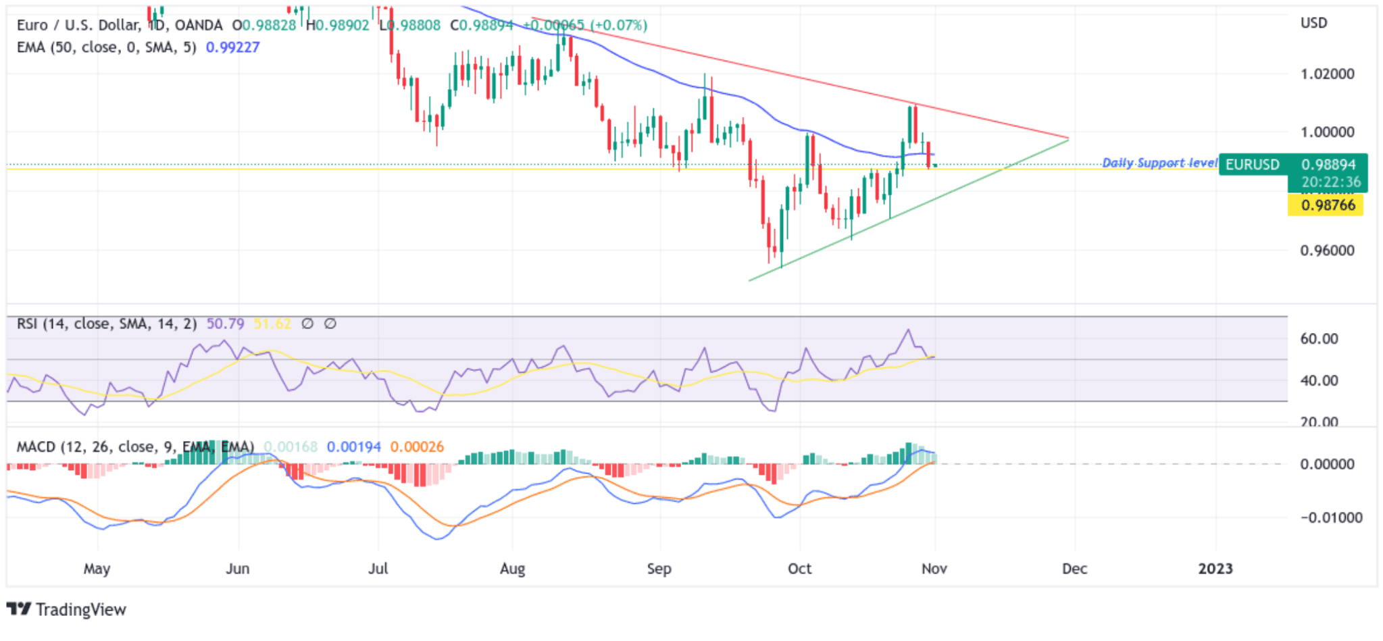Click May on the time axis

(97, 569)
